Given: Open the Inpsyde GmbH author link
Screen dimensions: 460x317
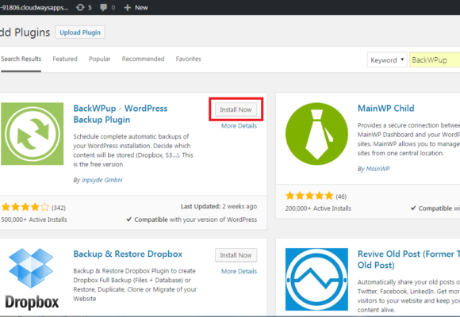Looking at the screenshot, I should 102,180.
